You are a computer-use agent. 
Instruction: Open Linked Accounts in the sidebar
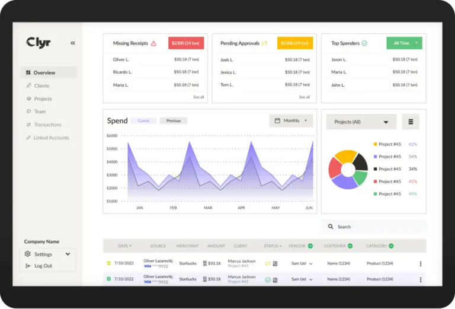(51, 138)
